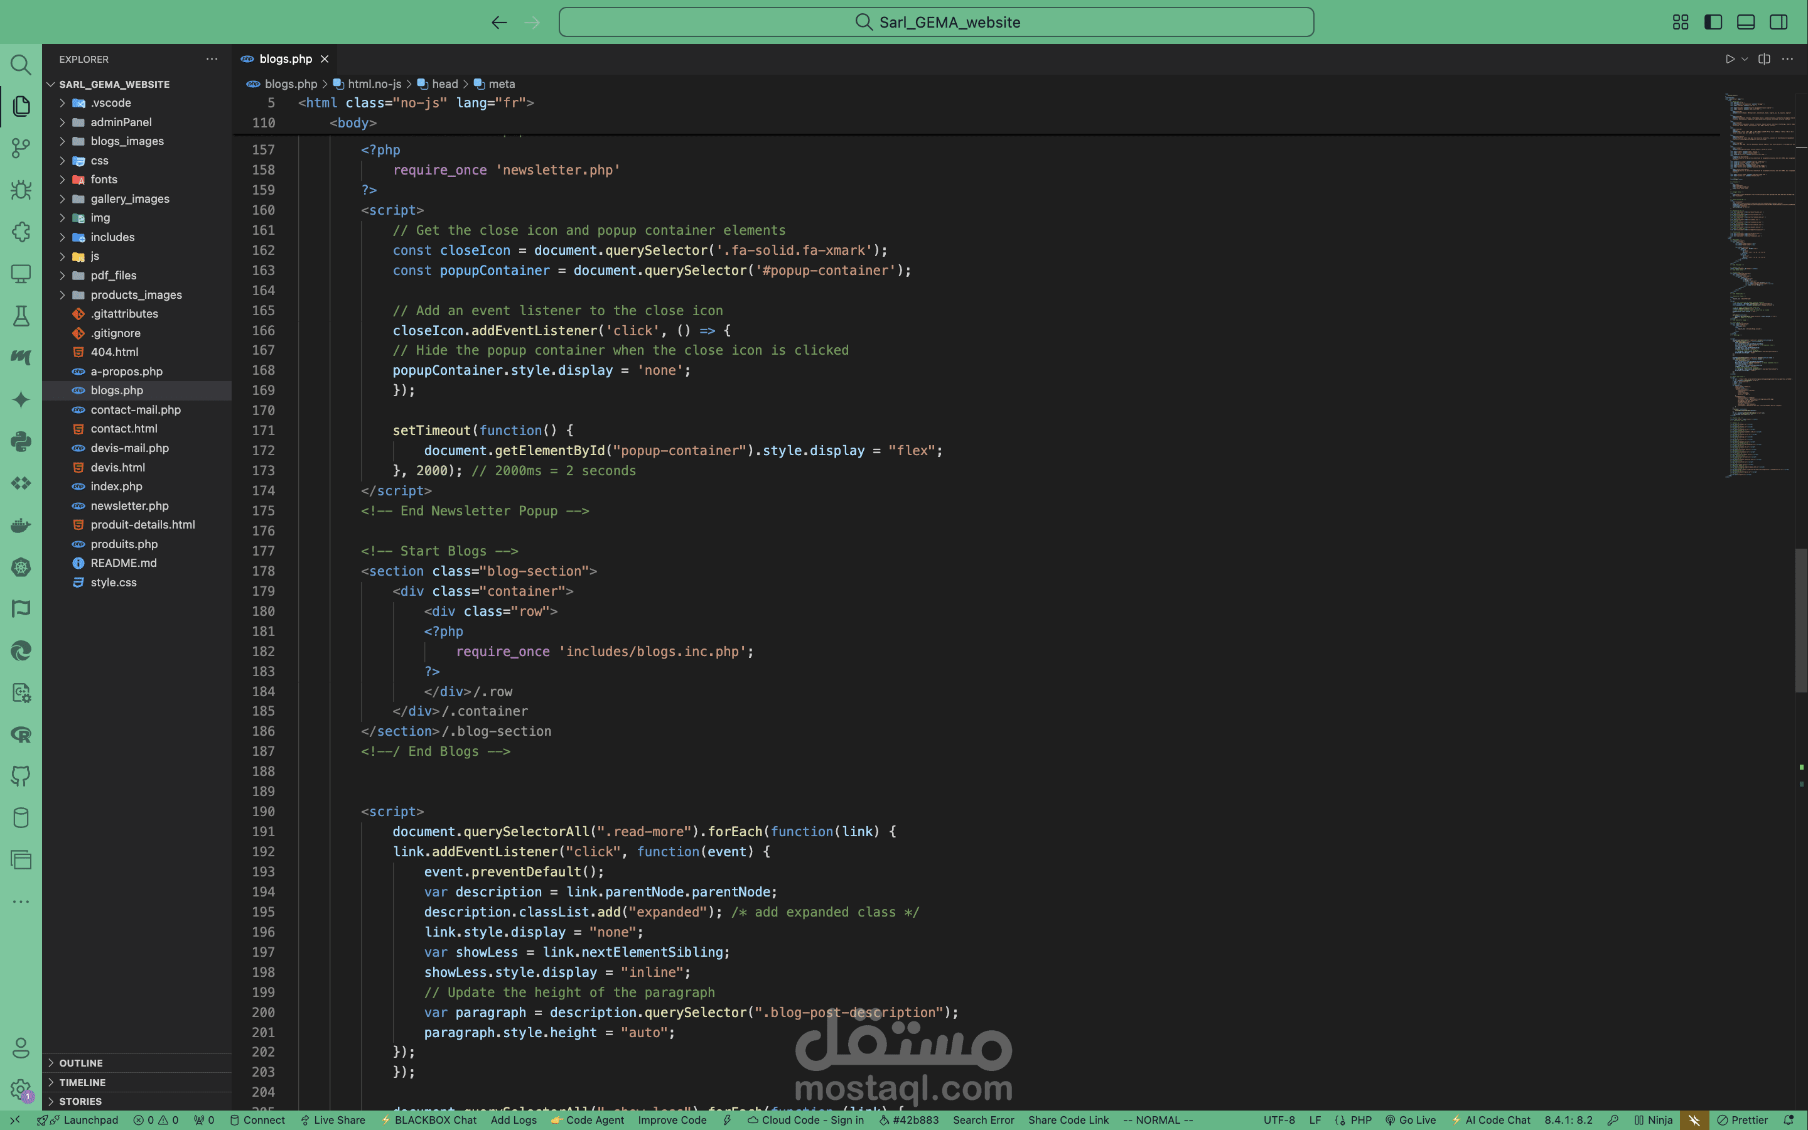Click meta in the breadcrumb

coord(495,83)
